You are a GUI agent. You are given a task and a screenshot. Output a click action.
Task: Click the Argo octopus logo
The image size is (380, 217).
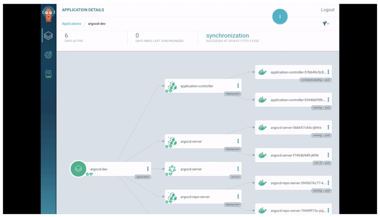click(x=49, y=14)
